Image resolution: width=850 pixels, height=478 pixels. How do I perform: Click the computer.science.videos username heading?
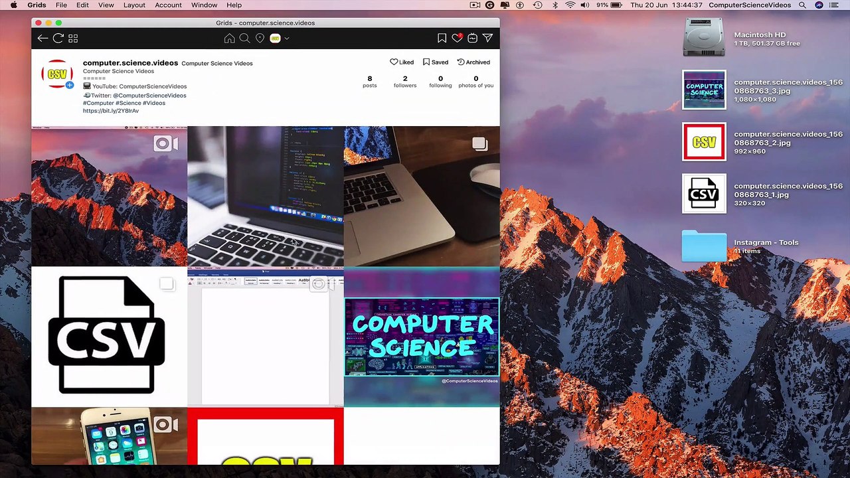click(x=130, y=63)
